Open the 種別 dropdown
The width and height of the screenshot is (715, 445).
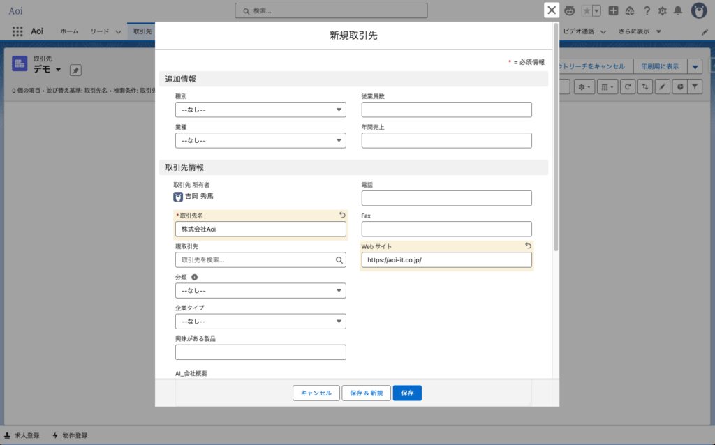(260, 110)
